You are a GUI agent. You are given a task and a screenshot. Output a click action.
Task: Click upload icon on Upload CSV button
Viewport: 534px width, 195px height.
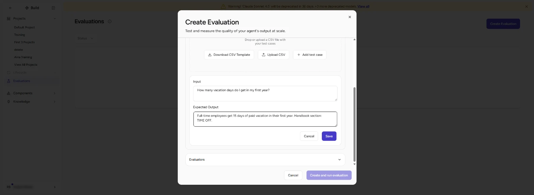(x=264, y=55)
